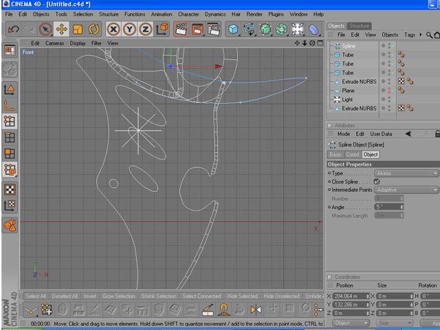Open the spline tools icon
Viewport: 440px width, 330px height.
(x=249, y=29)
